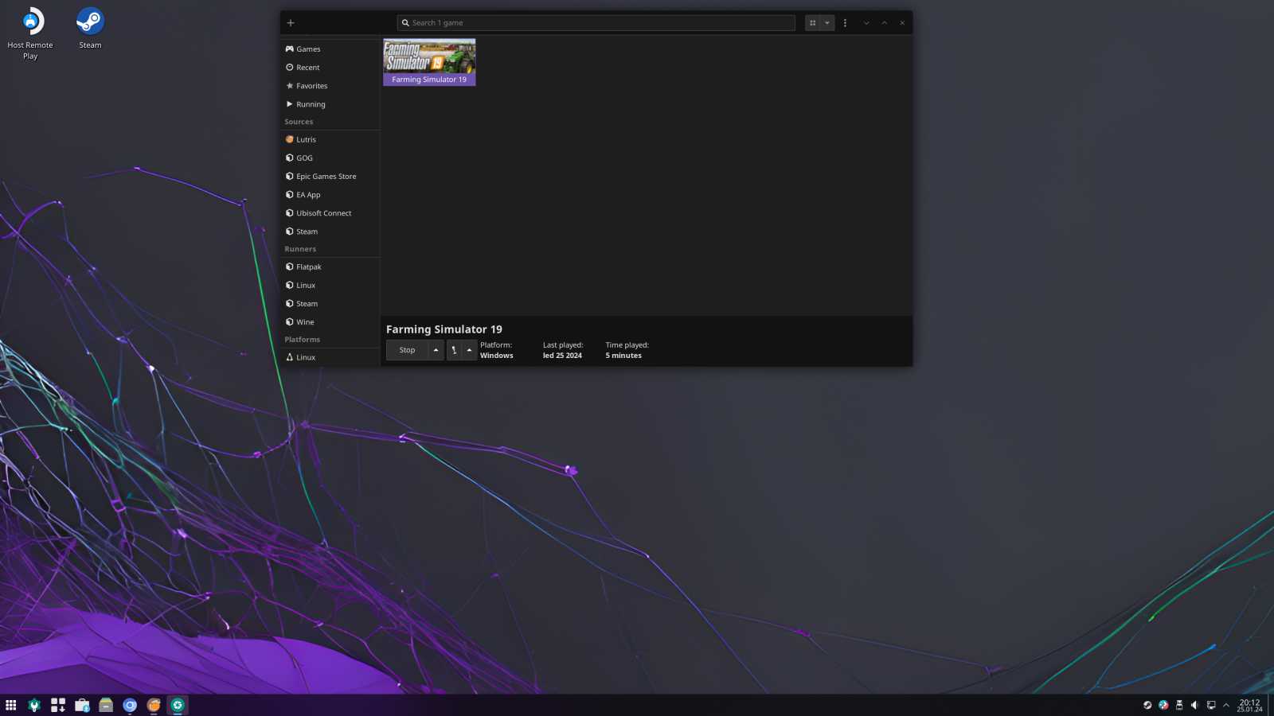
Task: Click the Last played date value
Action: coord(562,356)
